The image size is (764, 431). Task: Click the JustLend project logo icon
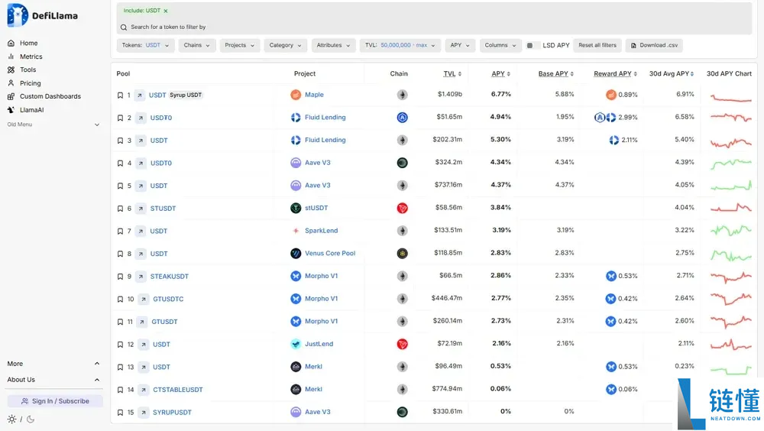point(296,344)
